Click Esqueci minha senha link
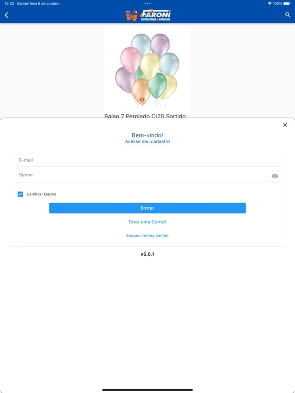The width and height of the screenshot is (295, 393). pos(147,236)
